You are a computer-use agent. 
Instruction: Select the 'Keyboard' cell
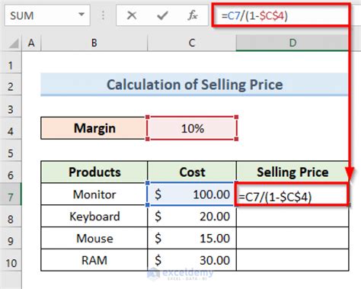pos(94,217)
